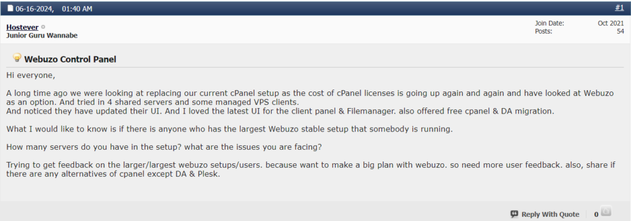Click the line asking about largest Webuzo setup

[x=229, y=129]
